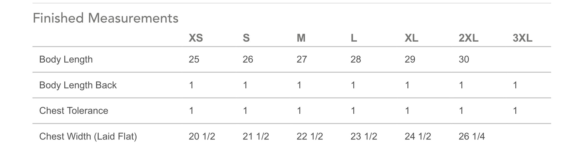Image resolution: width=573 pixels, height=149 pixels.
Task: Select the 3XL size column header
Action: 523,38
